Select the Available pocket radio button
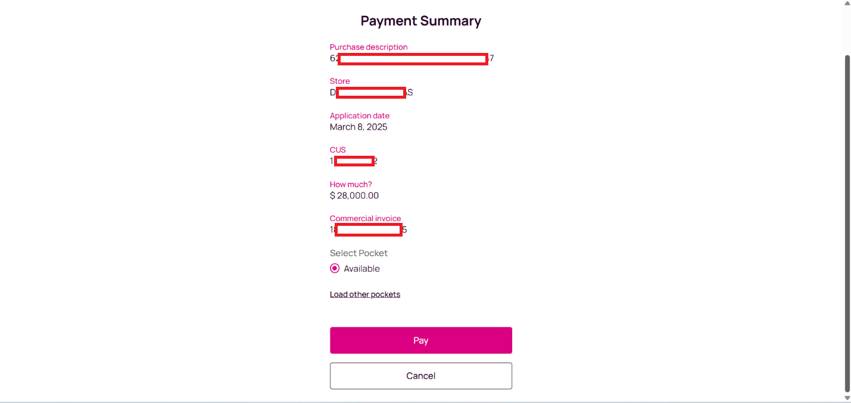 coord(335,269)
